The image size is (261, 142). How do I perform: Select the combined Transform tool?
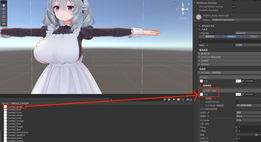click(4, 24)
